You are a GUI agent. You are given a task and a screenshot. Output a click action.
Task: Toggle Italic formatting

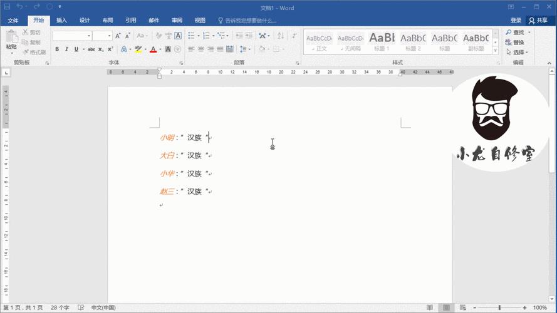(66, 49)
